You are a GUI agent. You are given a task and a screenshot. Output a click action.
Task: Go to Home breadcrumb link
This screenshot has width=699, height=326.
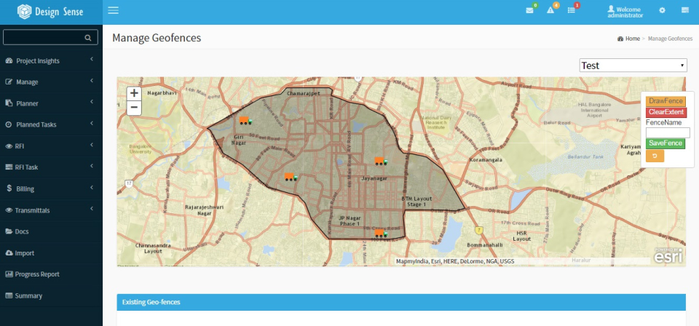632,39
